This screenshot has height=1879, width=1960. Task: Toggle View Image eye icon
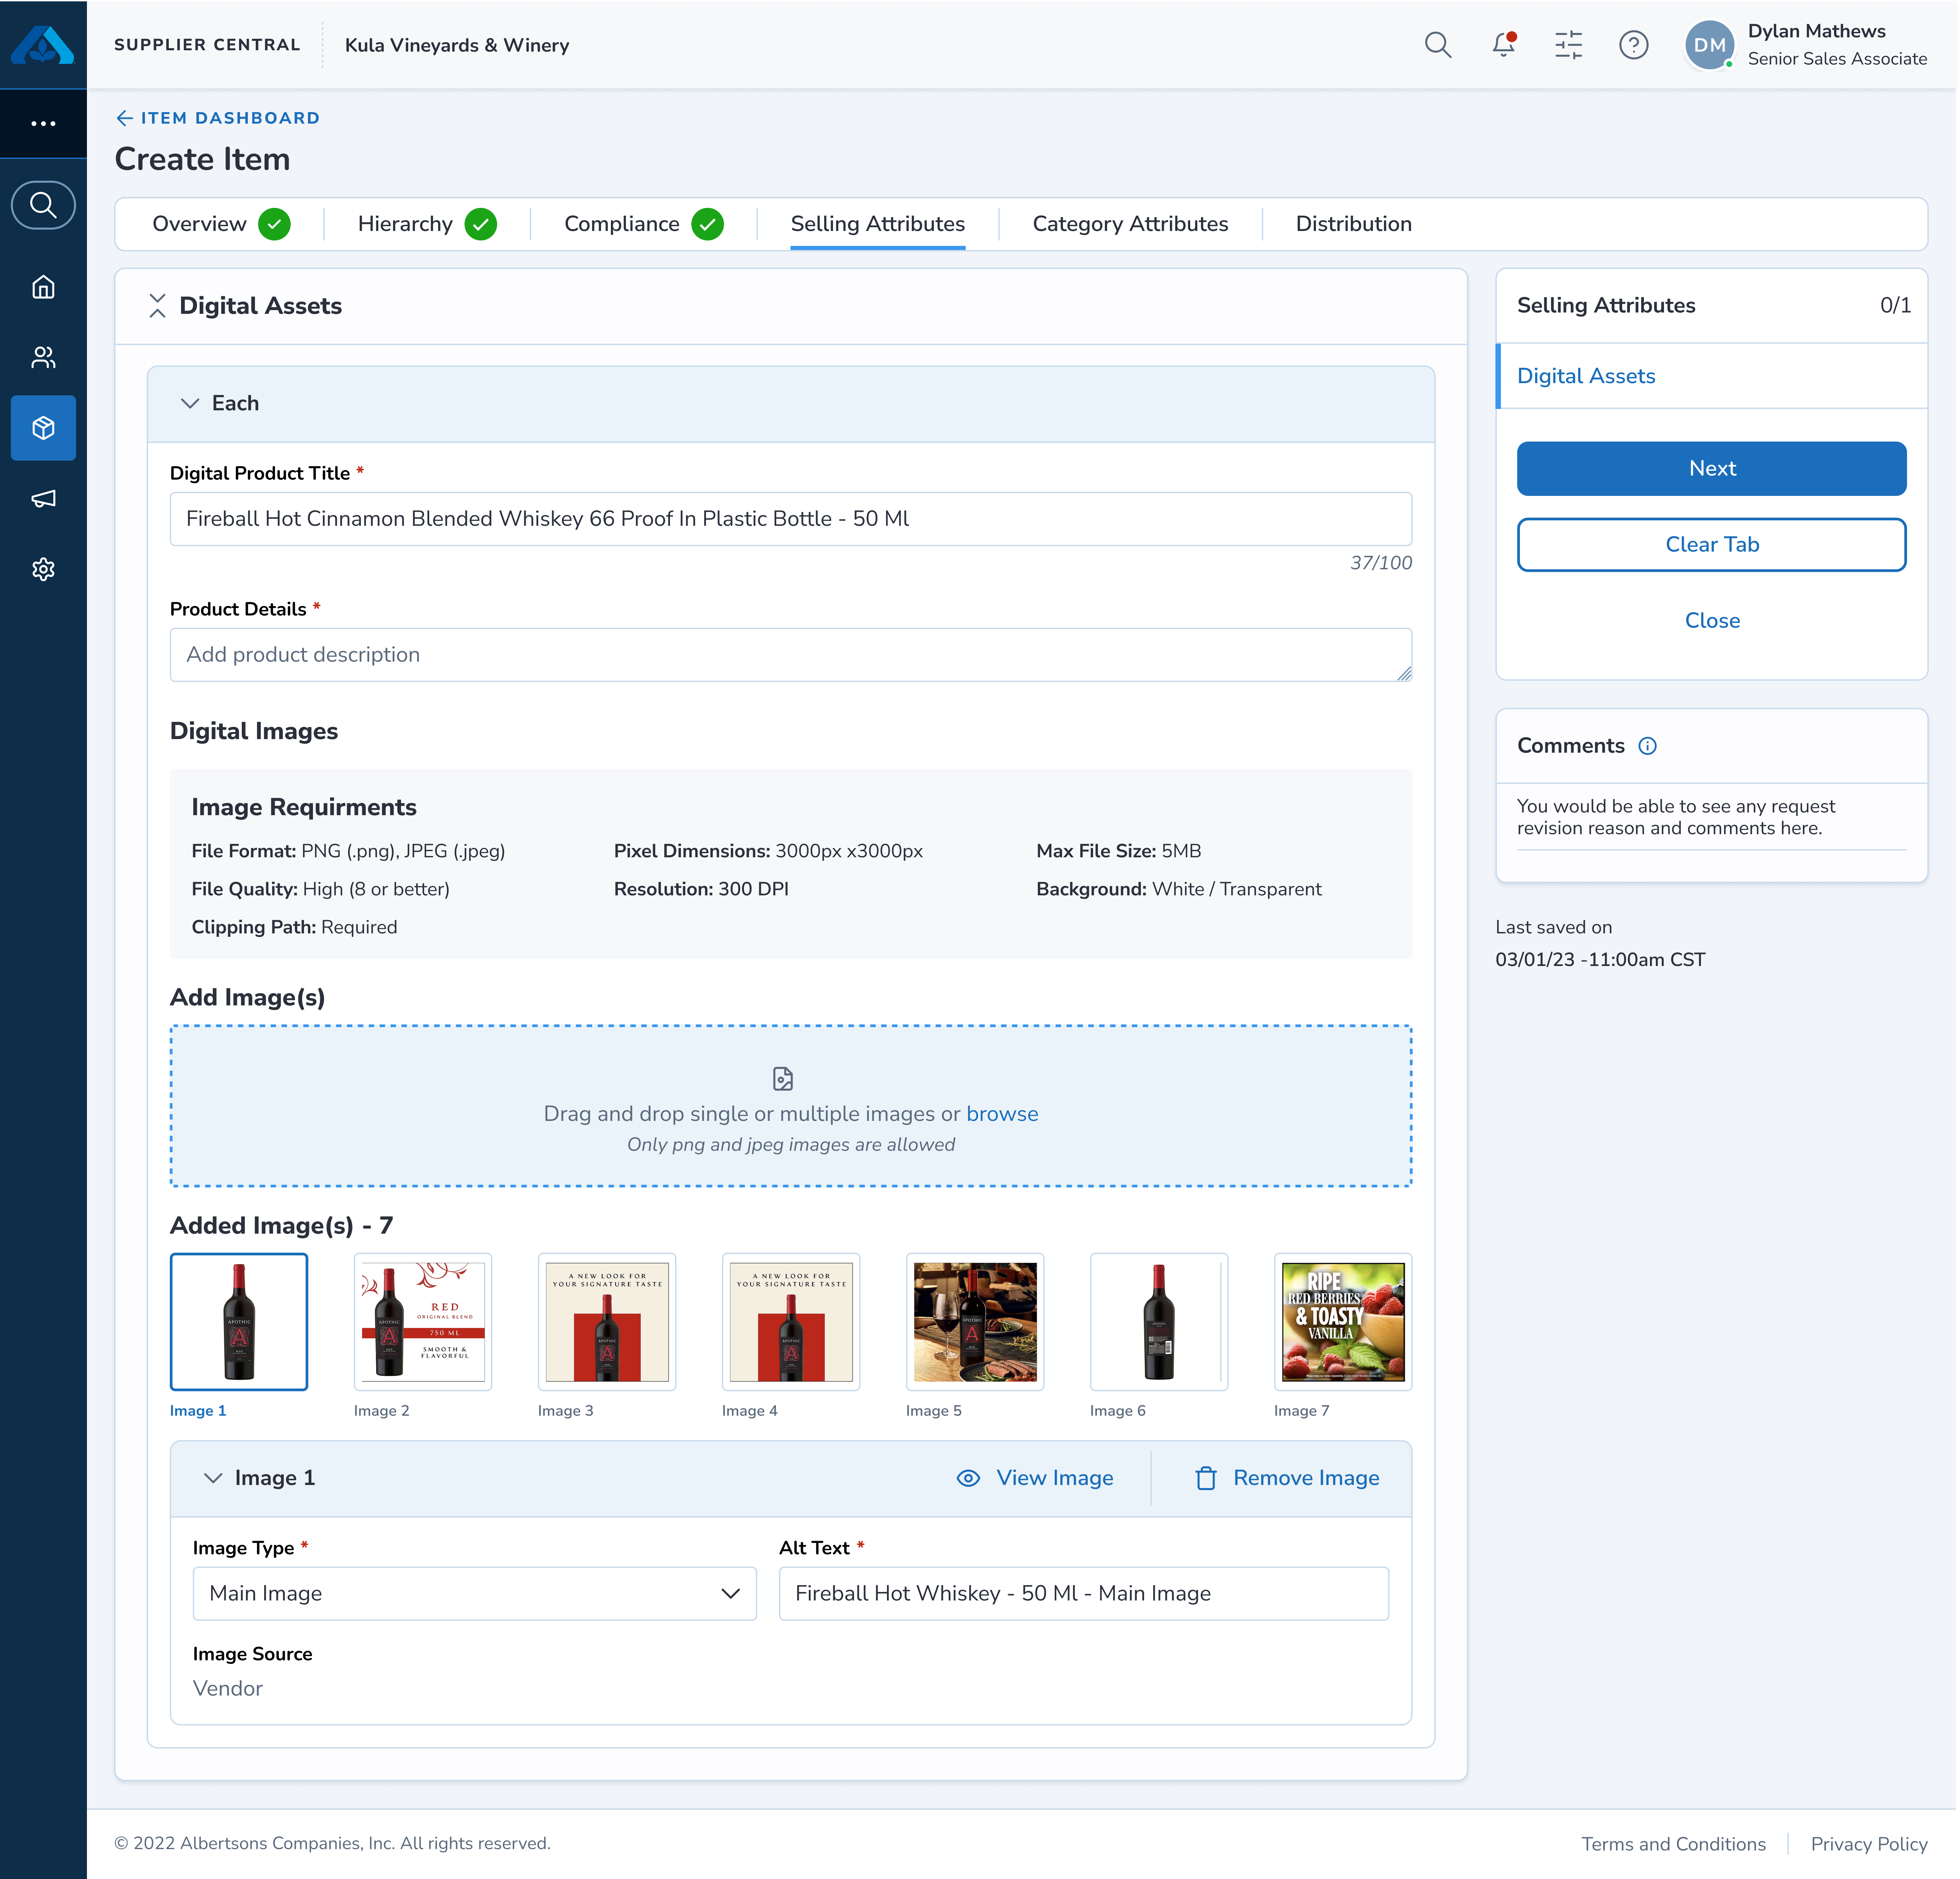pos(968,1478)
